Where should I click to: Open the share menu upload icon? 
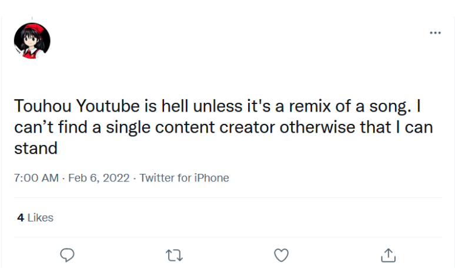click(x=389, y=254)
